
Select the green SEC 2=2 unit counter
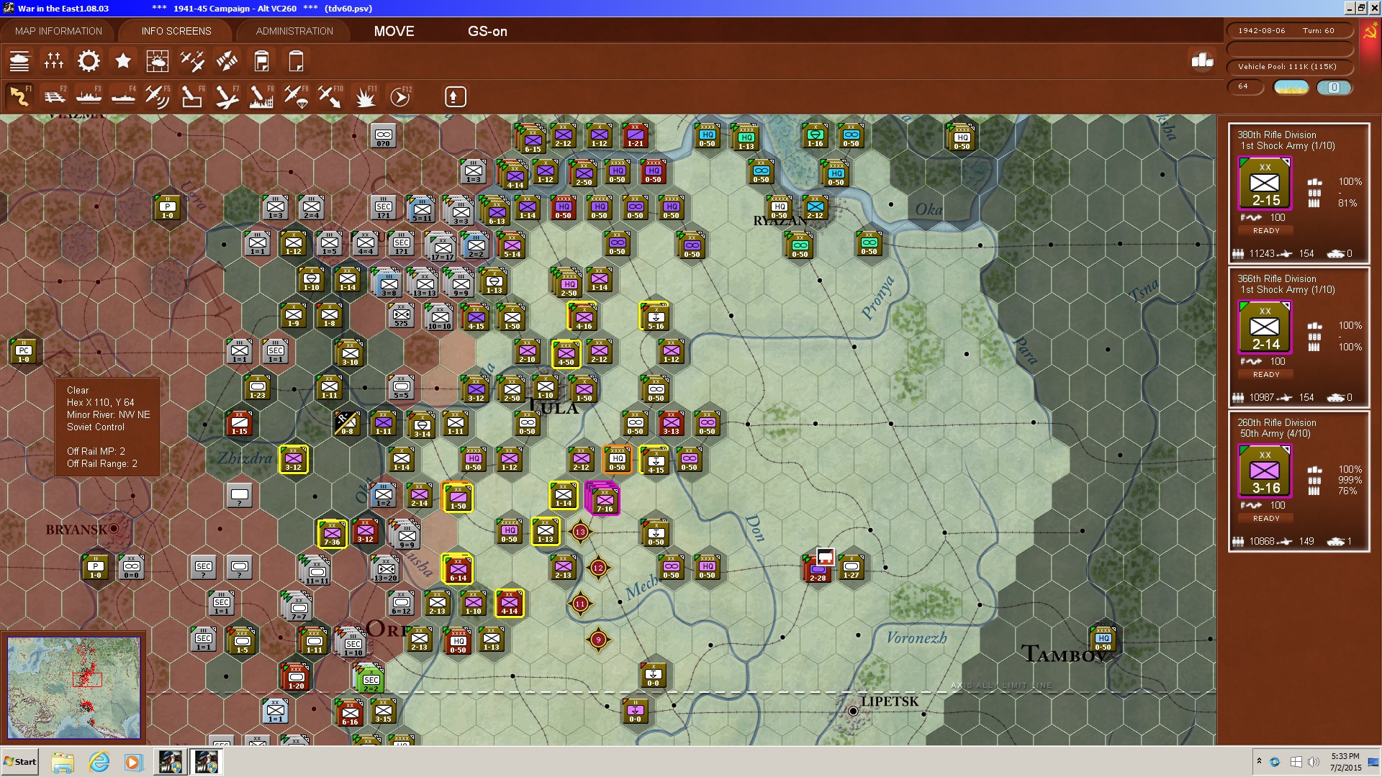(x=371, y=678)
